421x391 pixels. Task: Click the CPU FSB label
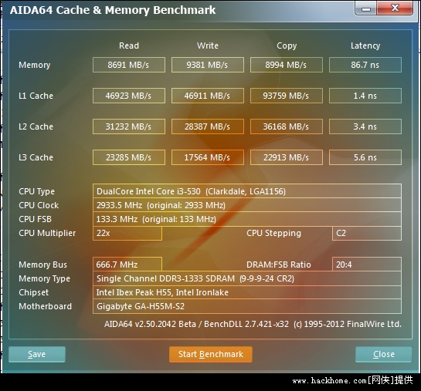tap(35, 219)
